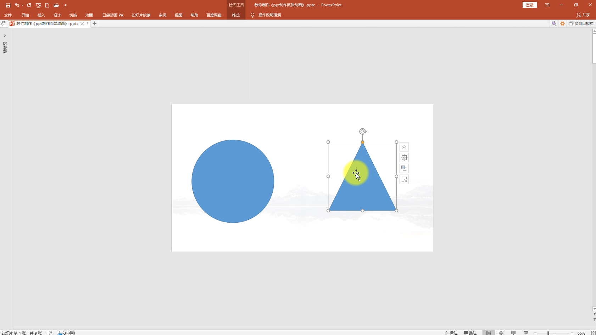Click the spell check icon in status bar
This screenshot has width=596, height=335.
pyautogui.click(x=50, y=333)
